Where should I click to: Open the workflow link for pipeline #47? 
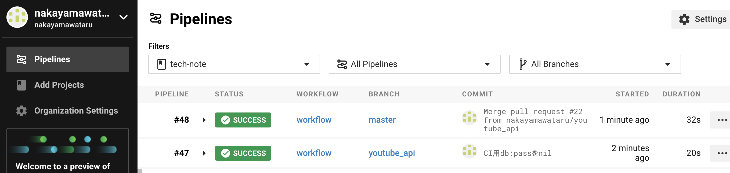(314, 153)
